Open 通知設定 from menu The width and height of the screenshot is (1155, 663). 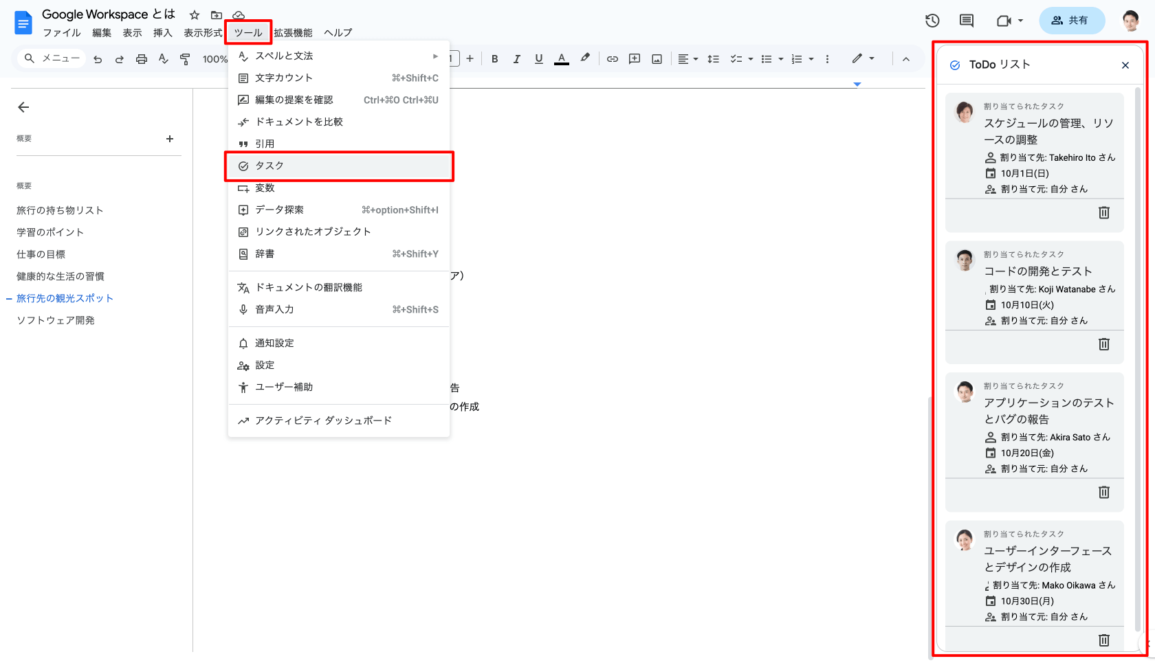tap(339, 343)
